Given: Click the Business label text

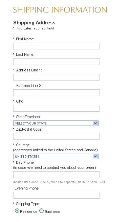Looking at the screenshot, I should (52, 212).
